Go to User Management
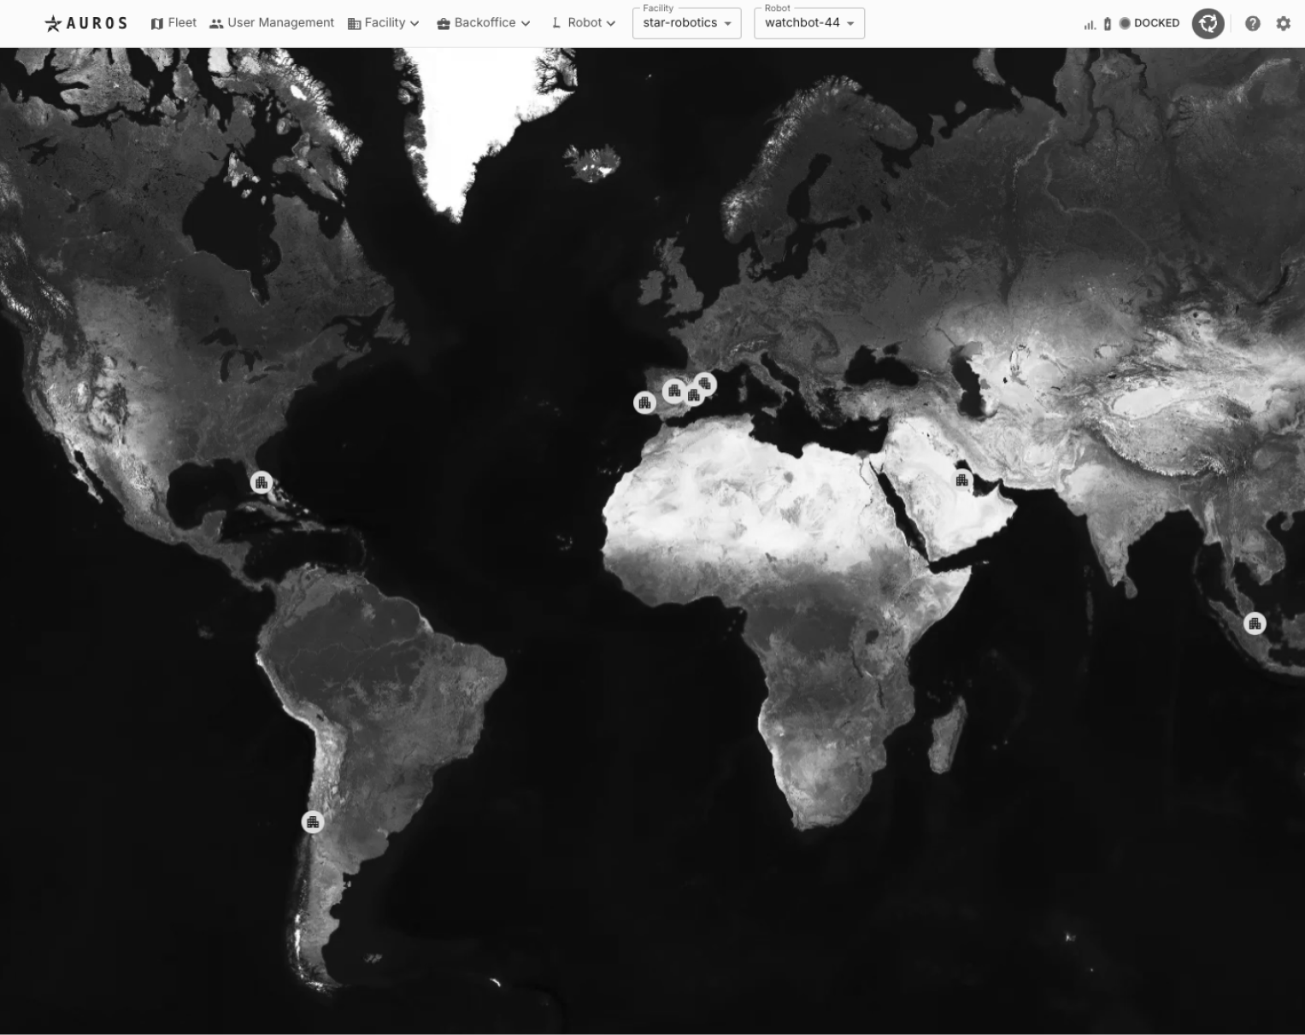The width and height of the screenshot is (1305, 1035). pos(272,23)
